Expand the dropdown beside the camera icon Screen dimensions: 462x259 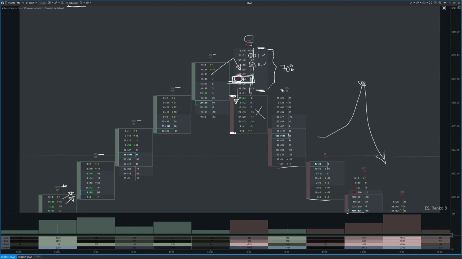(x=427, y=3)
